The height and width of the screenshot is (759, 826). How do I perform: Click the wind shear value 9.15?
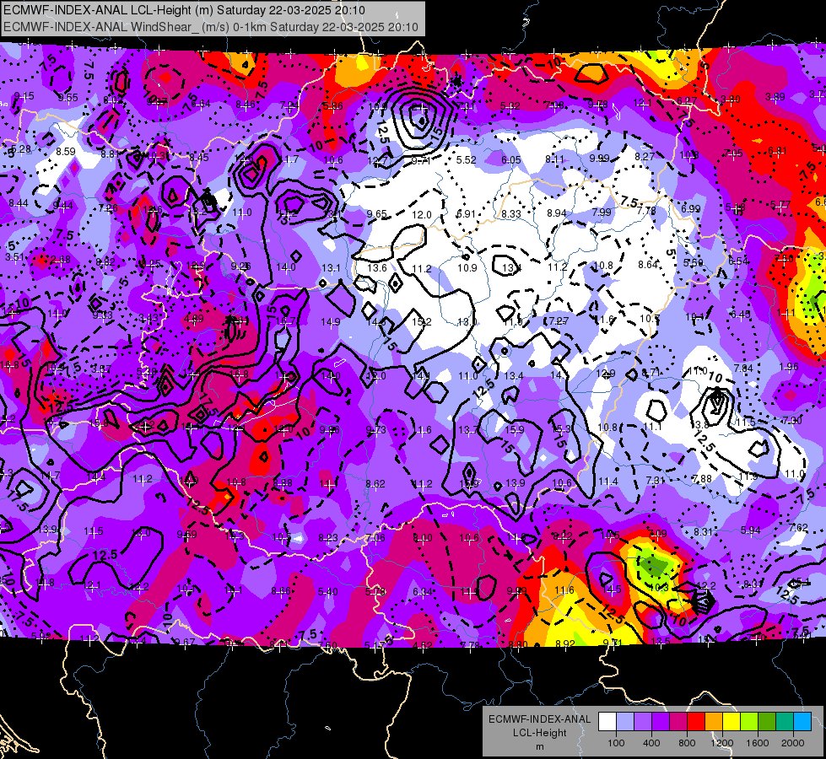[24, 96]
